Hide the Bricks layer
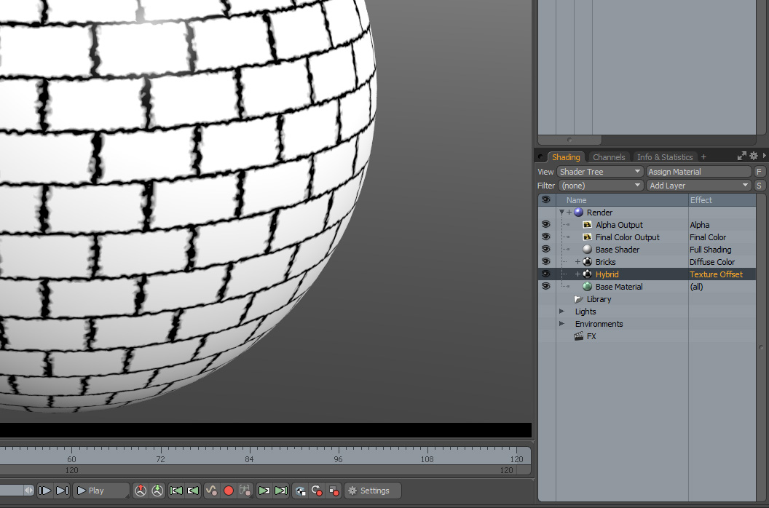 point(546,261)
